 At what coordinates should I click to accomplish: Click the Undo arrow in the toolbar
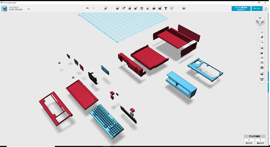(88, 8)
